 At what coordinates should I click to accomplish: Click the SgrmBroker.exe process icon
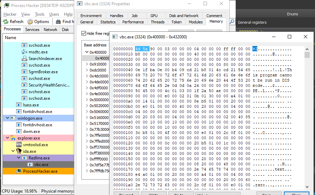(24, 72)
